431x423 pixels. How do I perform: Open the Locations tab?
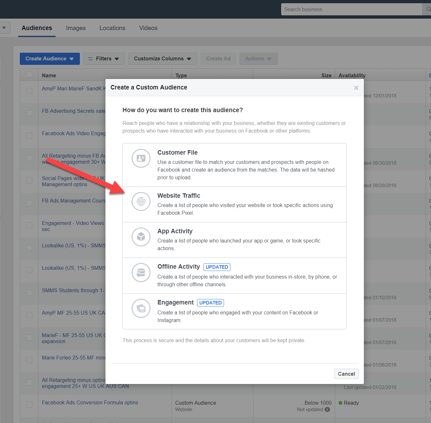(112, 28)
